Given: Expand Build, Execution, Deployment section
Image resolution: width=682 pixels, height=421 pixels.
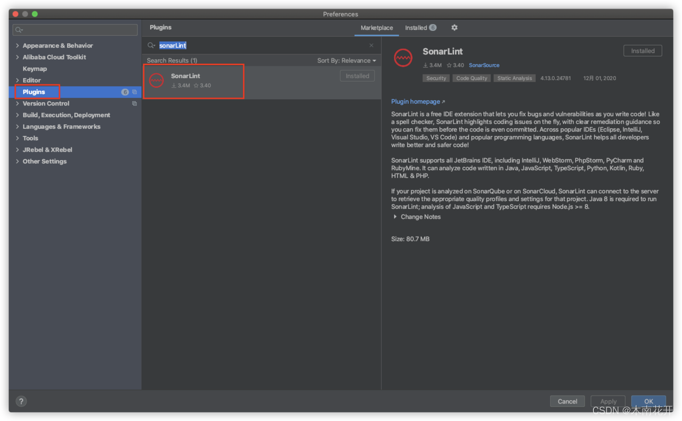Looking at the screenshot, I should click(18, 115).
